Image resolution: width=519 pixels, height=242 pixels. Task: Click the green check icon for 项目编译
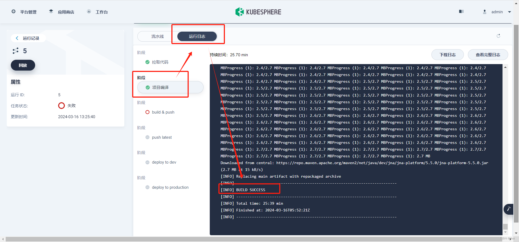[148, 88]
